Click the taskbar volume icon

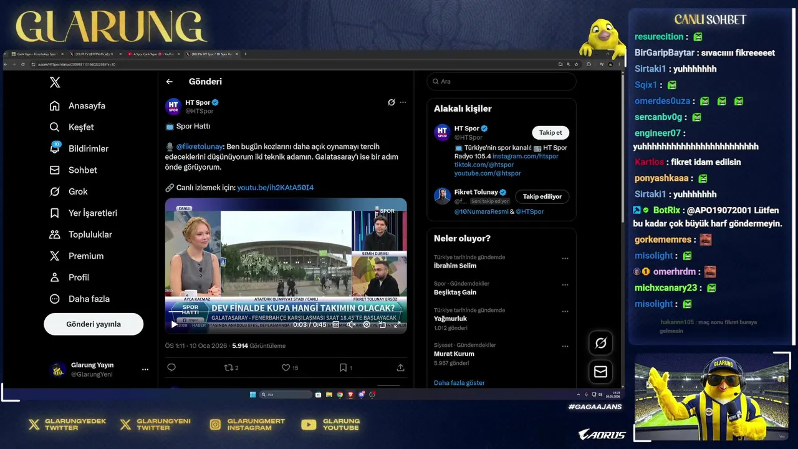pos(600,394)
